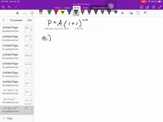Add a new pen with the plus icon
This screenshot has height=122, width=163.
click(x=122, y=13)
